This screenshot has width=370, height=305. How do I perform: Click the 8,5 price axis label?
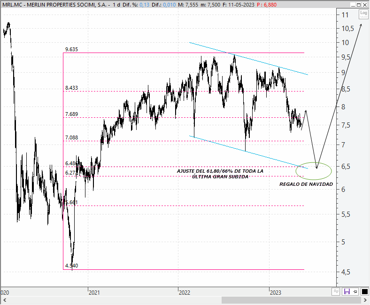click(x=346, y=90)
